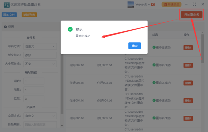Click success status icon for 你好005.txt
This screenshot has width=208, height=132.
coord(154,118)
